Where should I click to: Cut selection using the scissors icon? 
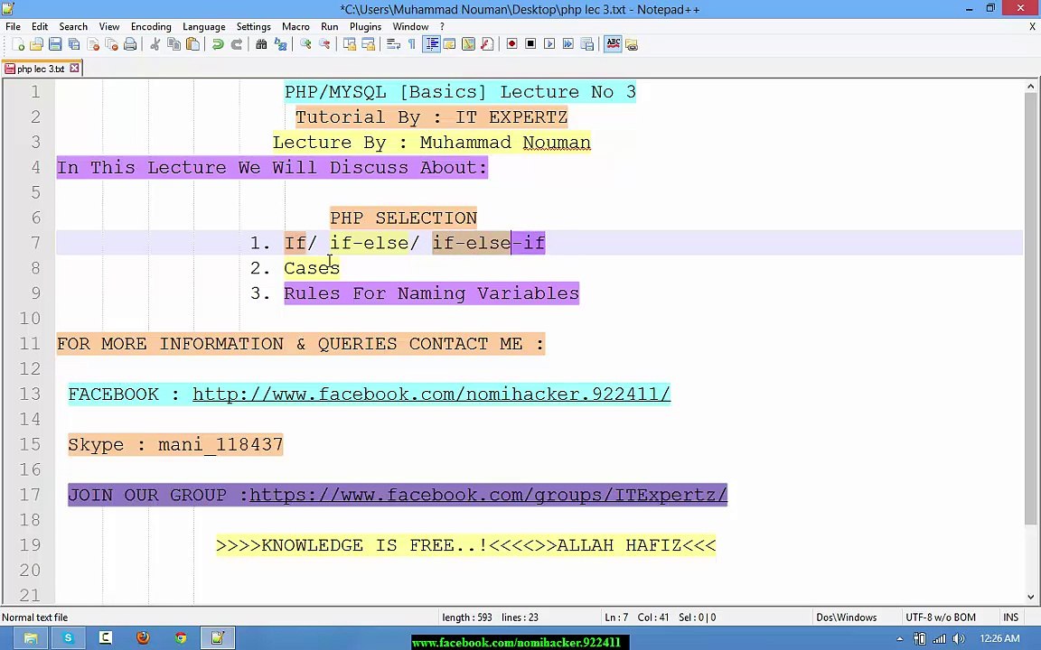155,44
